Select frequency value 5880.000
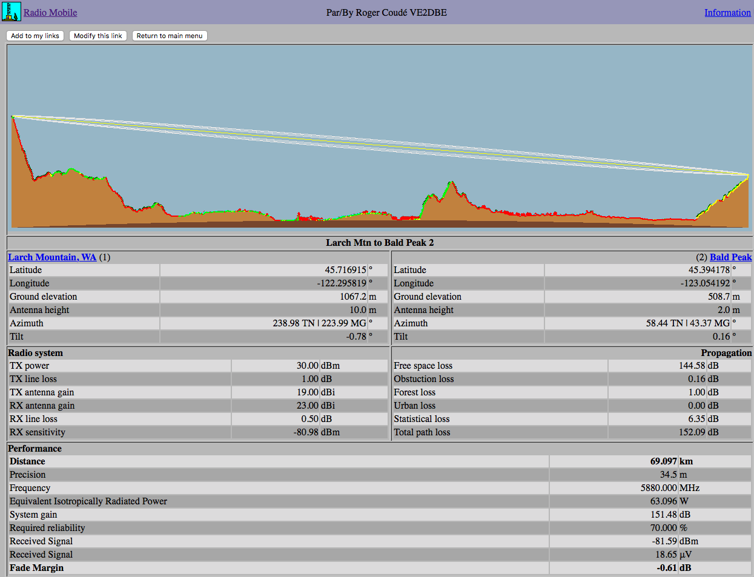This screenshot has width=754, height=577. (x=659, y=488)
